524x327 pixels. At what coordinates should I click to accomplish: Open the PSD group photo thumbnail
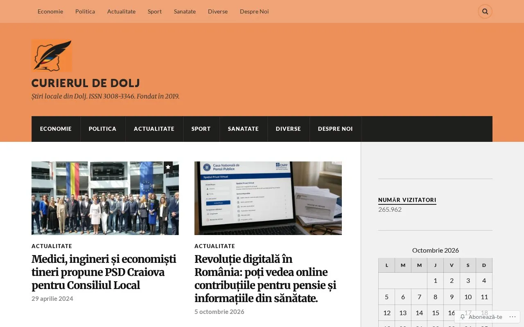click(105, 198)
